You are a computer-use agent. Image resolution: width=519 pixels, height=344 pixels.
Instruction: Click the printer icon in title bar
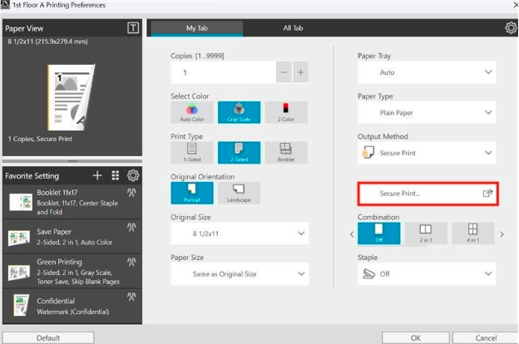pos(5,5)
